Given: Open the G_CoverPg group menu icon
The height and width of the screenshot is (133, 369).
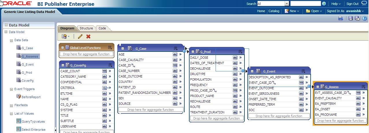Looking at the screenshot, I should tap(110, 65).
